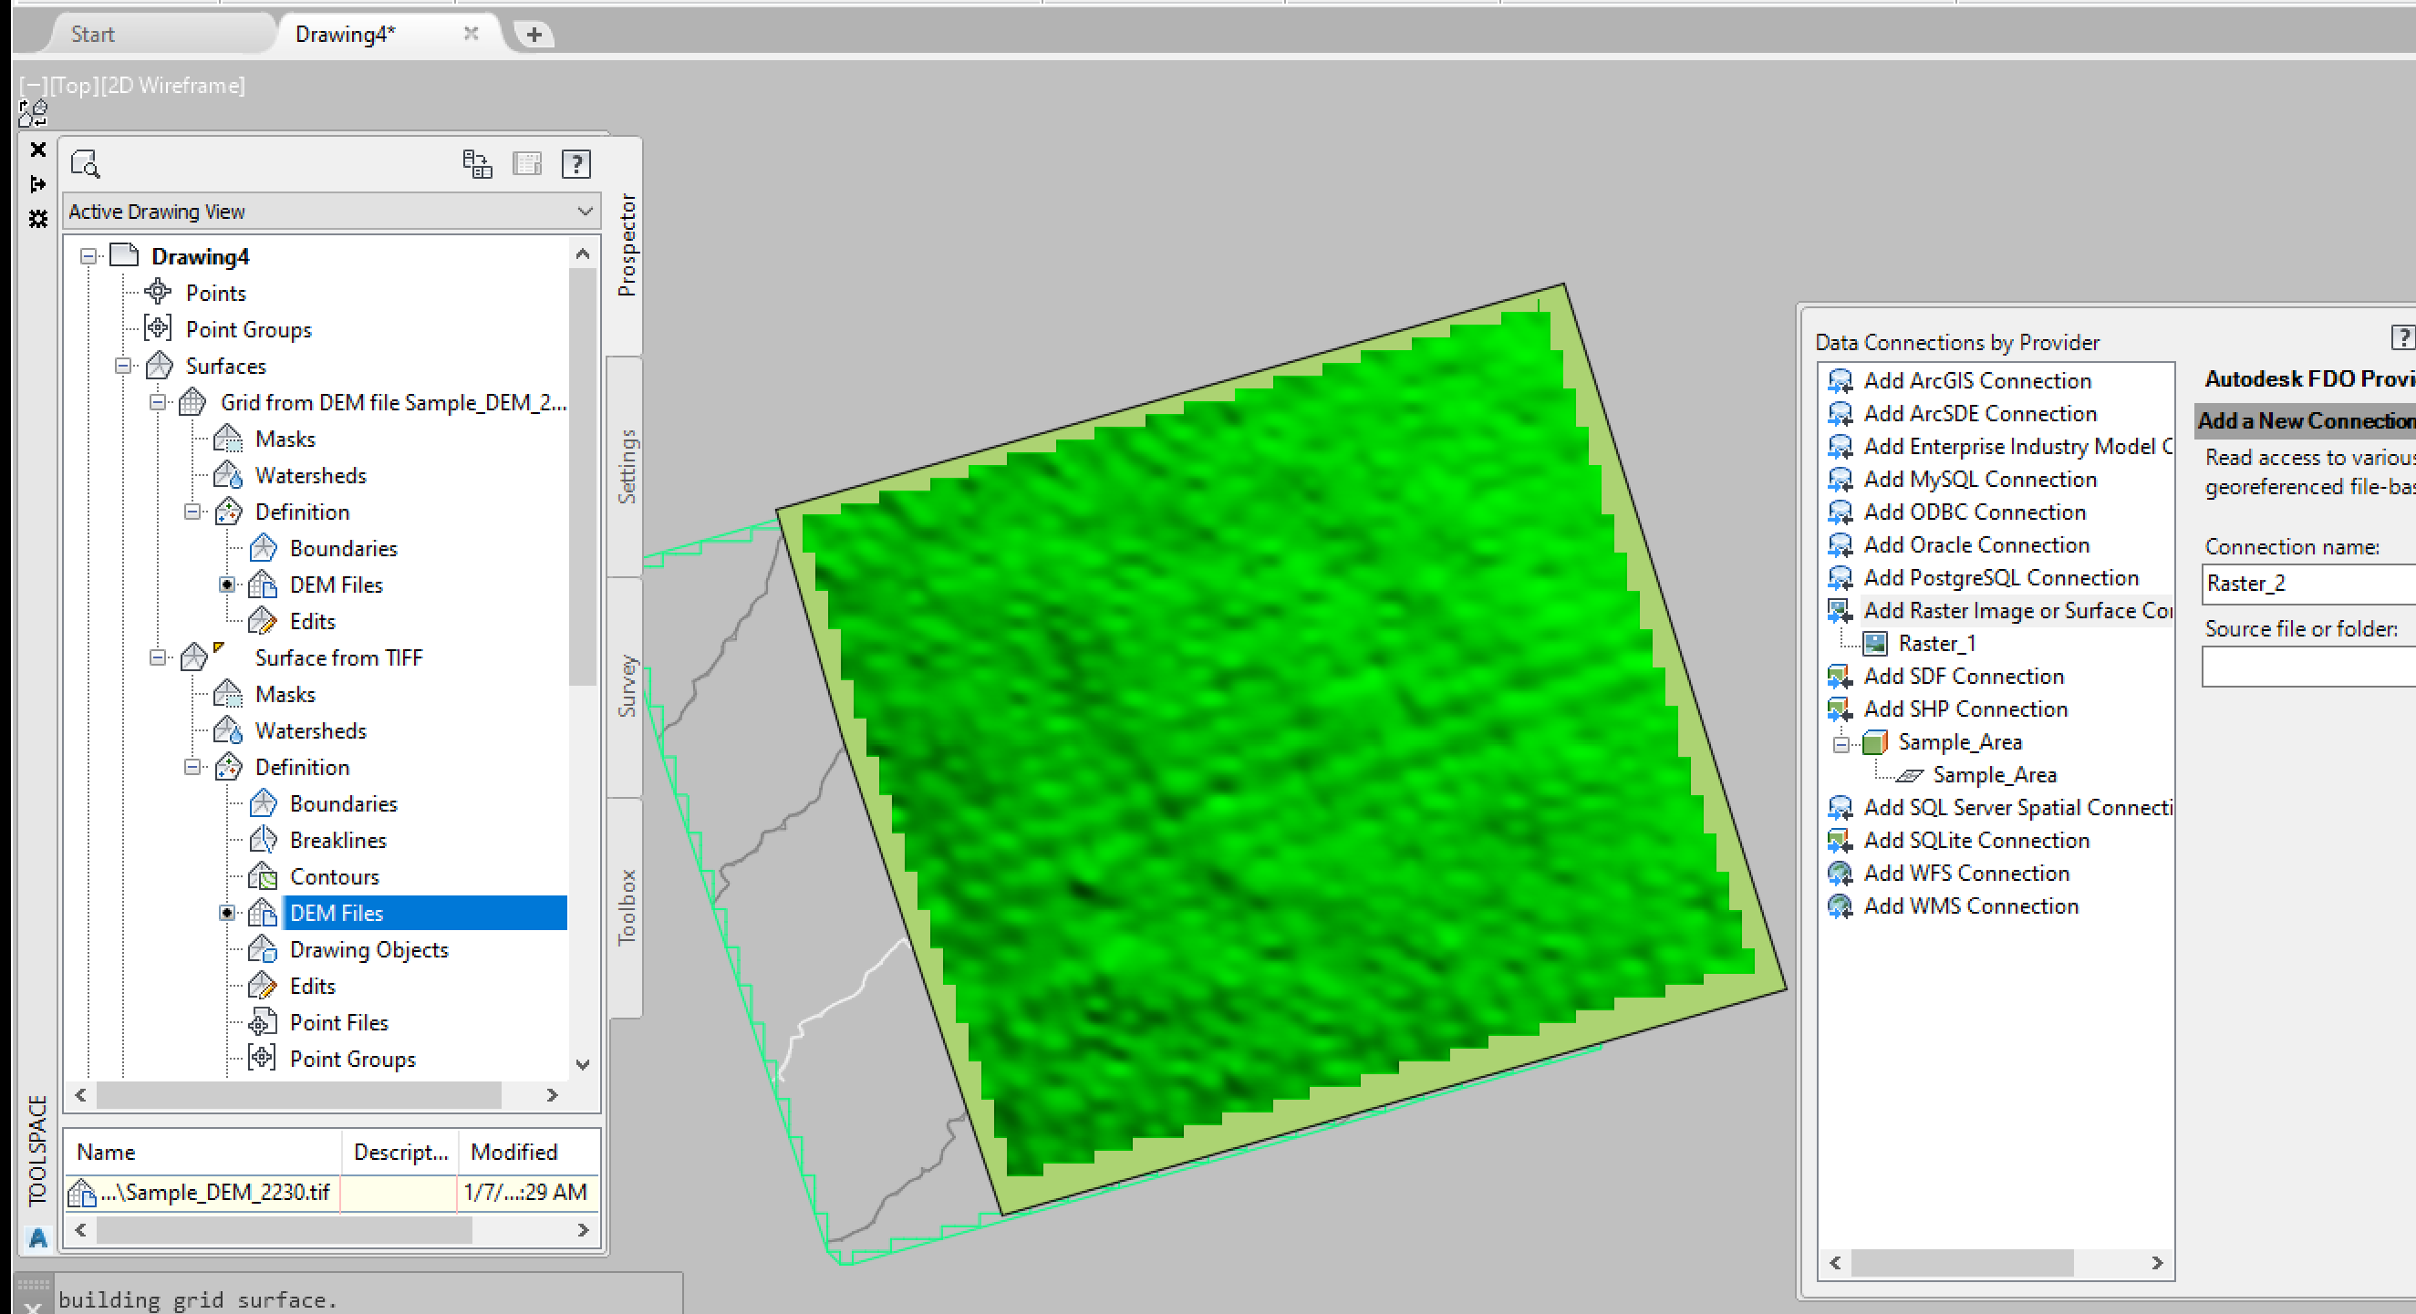Select Drawing Objects tree node
2416x1314 pixels.
pyautogui.click(x=368, y=950)
